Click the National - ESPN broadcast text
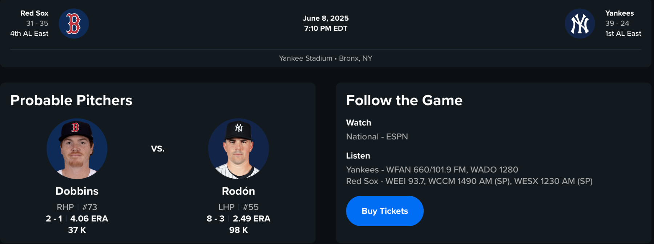The width and height of the screenshot is (654, 244). click(377, 137)
